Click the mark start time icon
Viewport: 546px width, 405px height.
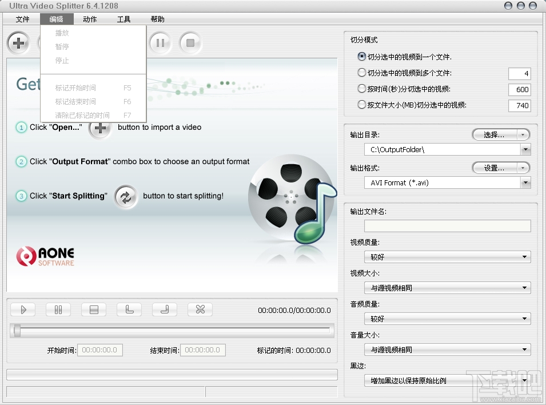tap(129, 309)
